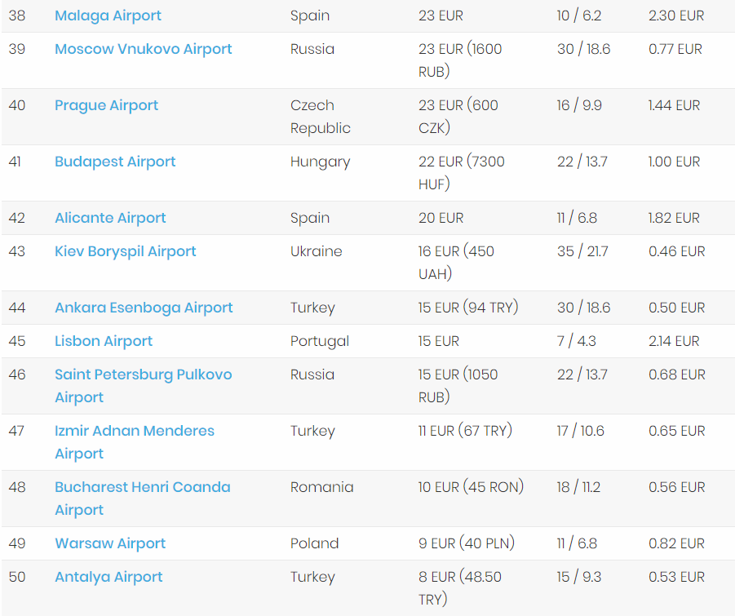Click Izmir Adnan Menderes Airport link
Image resolution: width=735 pixels, height=616 pixels.
click(134, 431)
